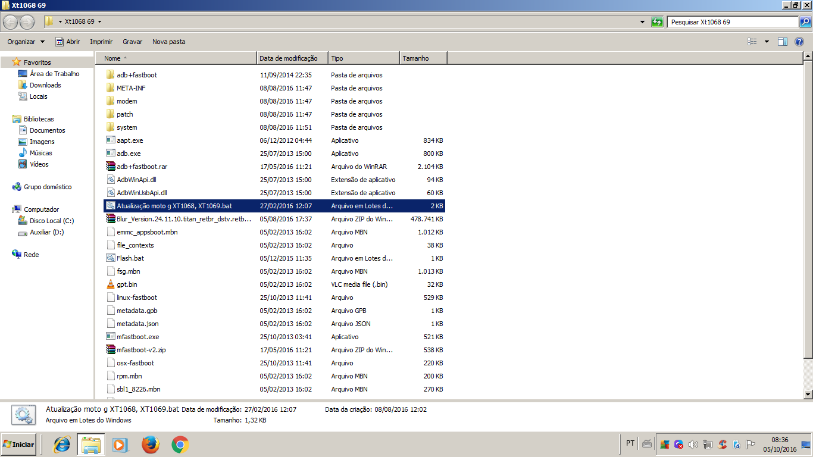Select emmc_appsboot.mbn in the list
Image resolution: width=813 pixels, height=457 pixels.
pos(147,232)
